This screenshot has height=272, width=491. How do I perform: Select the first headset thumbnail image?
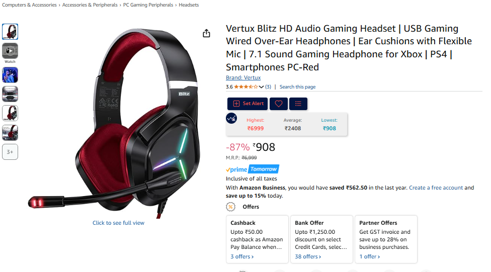tap(10, 32)
